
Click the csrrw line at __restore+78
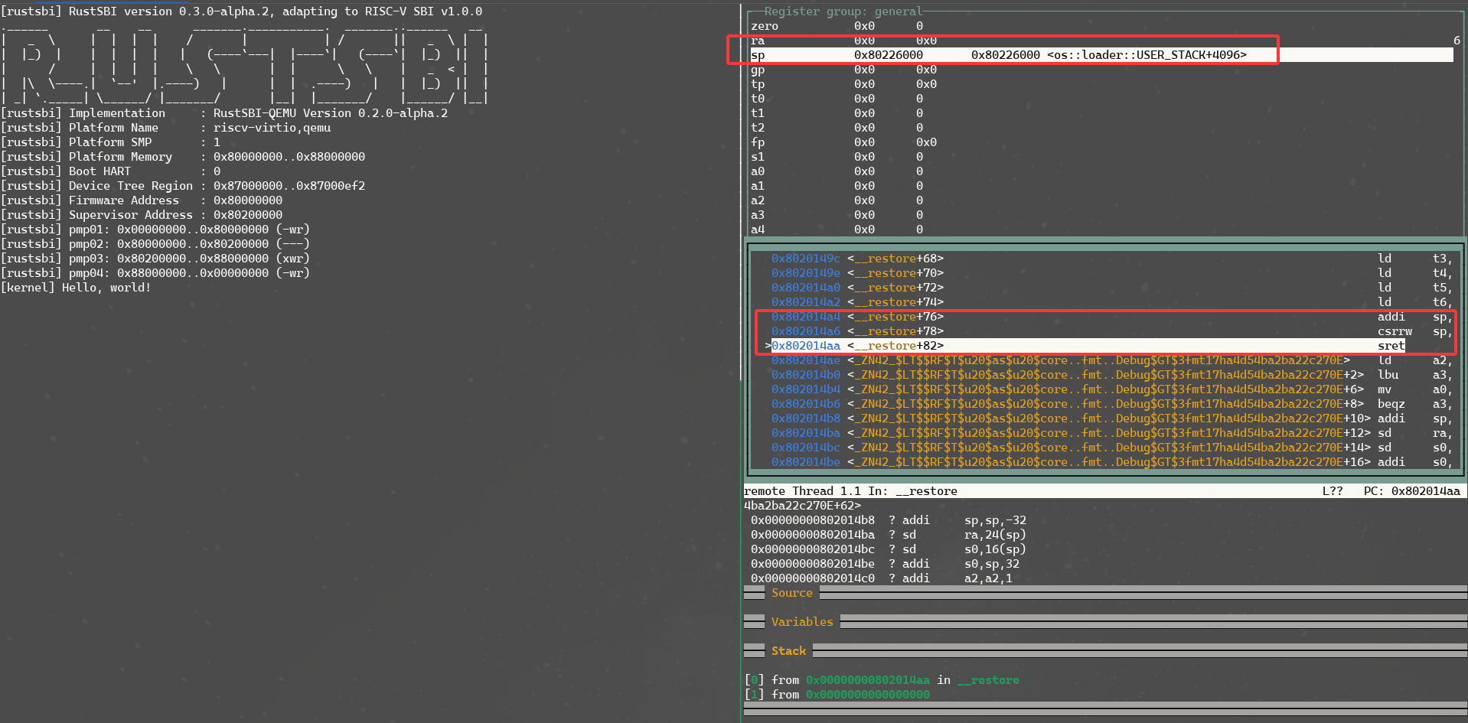[x=1111, y=331]
